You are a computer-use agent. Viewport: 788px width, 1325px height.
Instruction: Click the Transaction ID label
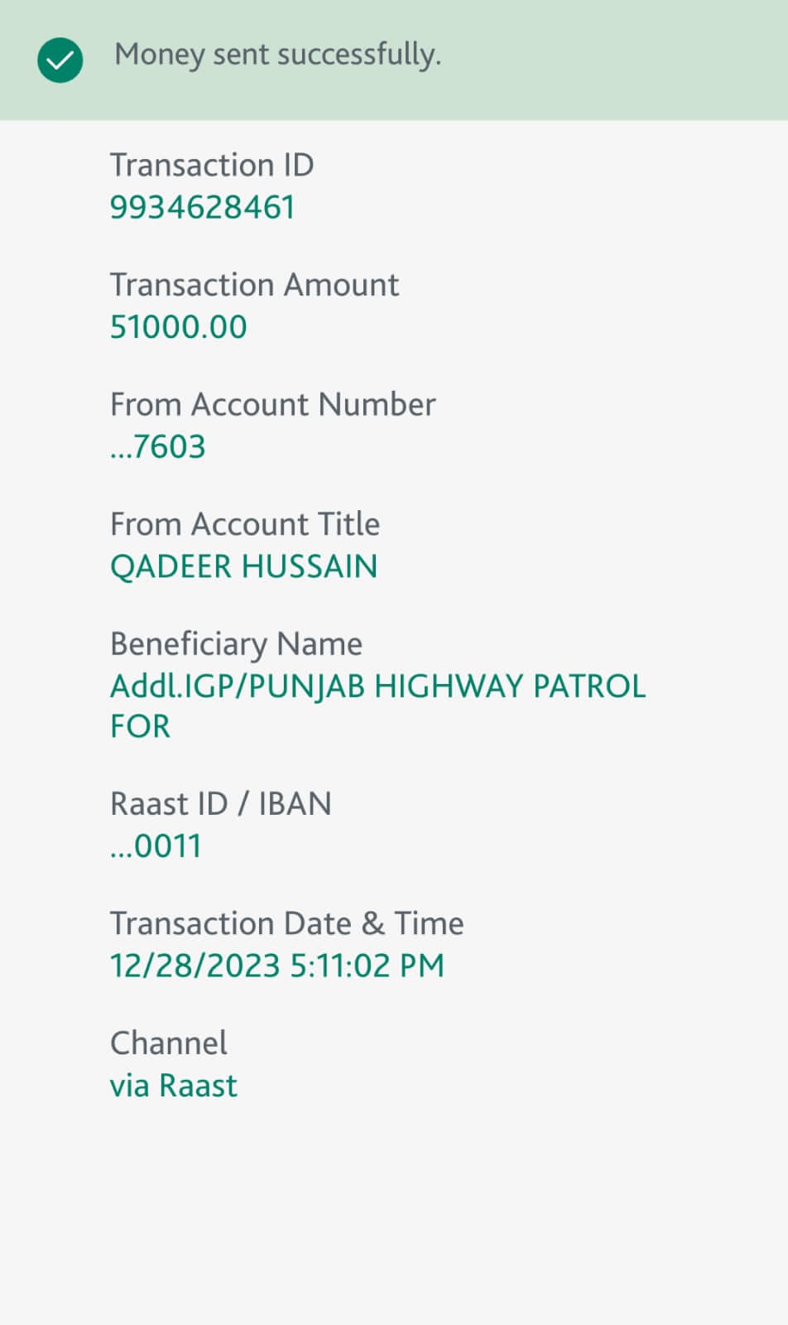(212, 165)
